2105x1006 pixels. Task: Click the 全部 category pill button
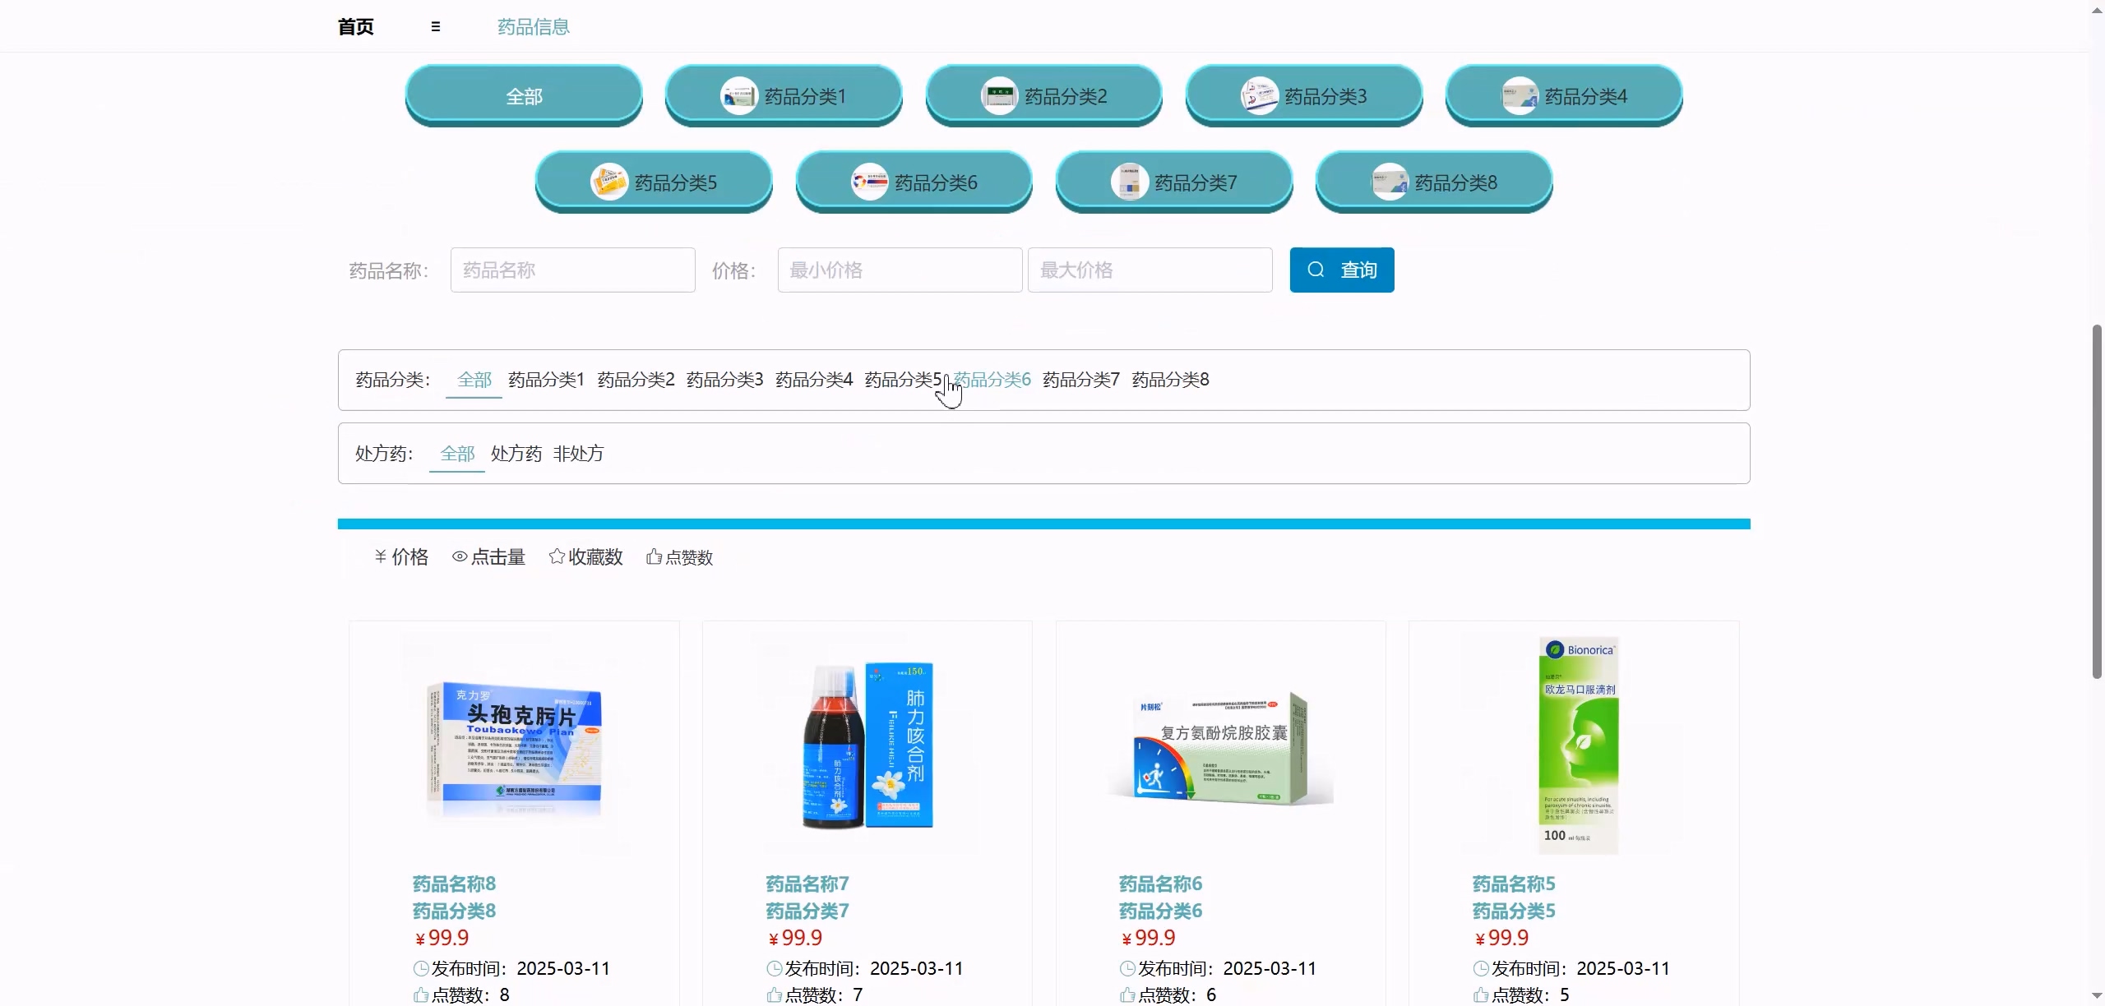point(524,96)
